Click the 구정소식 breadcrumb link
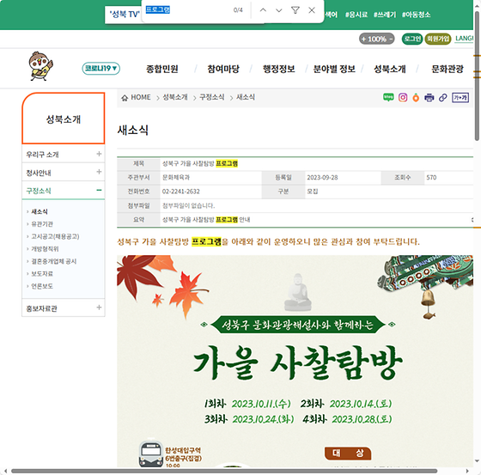Image resolution: width=481 pixels, height=475 pixels. 211,97
